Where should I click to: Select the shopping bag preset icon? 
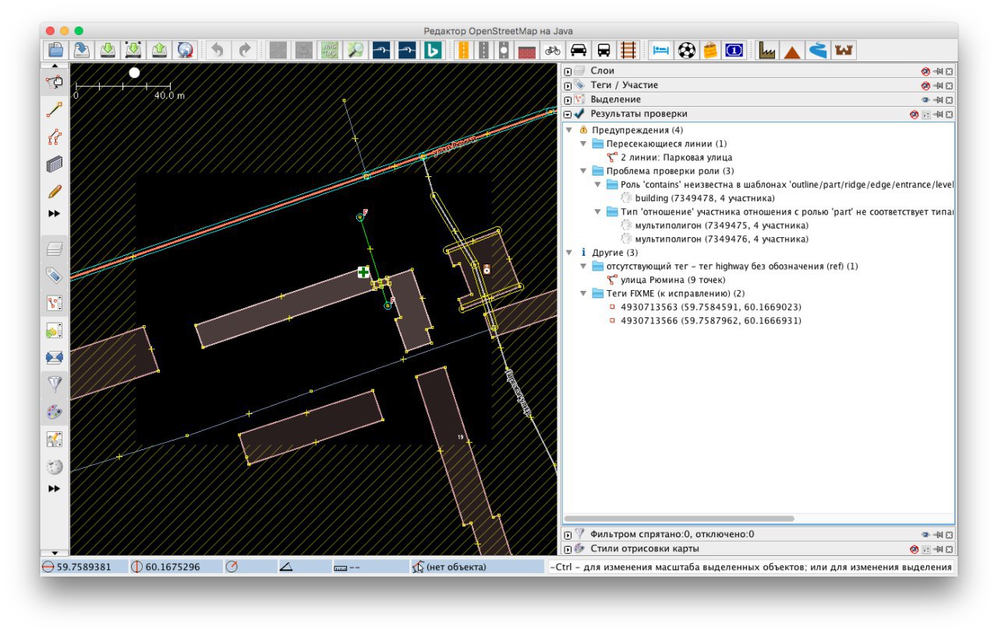pos(710,51)
